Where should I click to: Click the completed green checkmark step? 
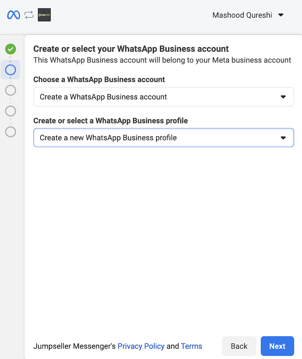click(x=10, y=49)
